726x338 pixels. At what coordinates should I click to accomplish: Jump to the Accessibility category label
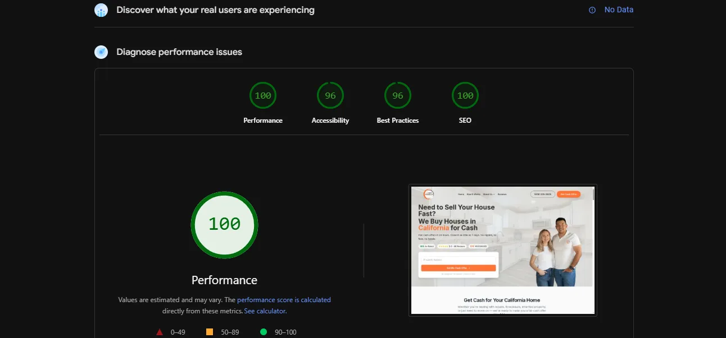[x=330, y=121]
